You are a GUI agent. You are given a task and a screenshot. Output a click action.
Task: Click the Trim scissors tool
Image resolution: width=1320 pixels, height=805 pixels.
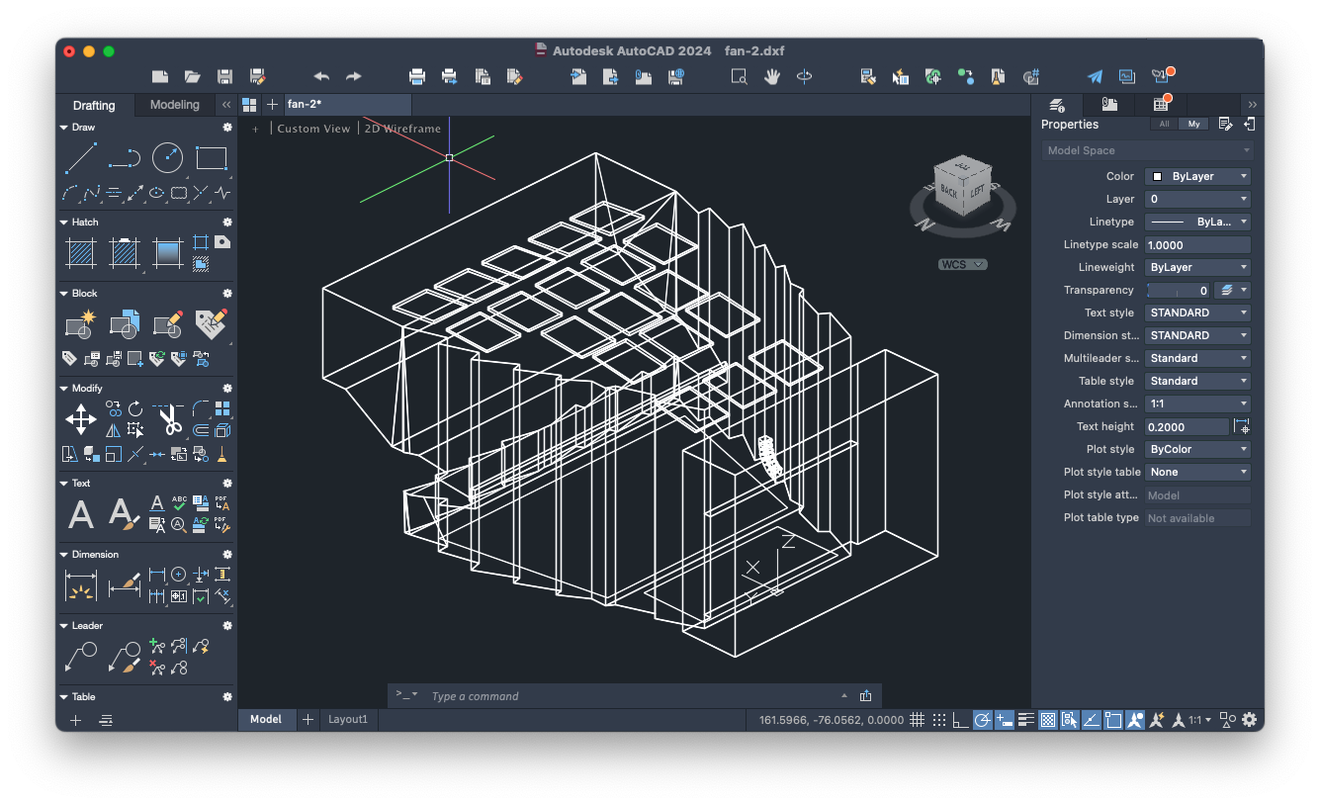click(x=170, y=419)
